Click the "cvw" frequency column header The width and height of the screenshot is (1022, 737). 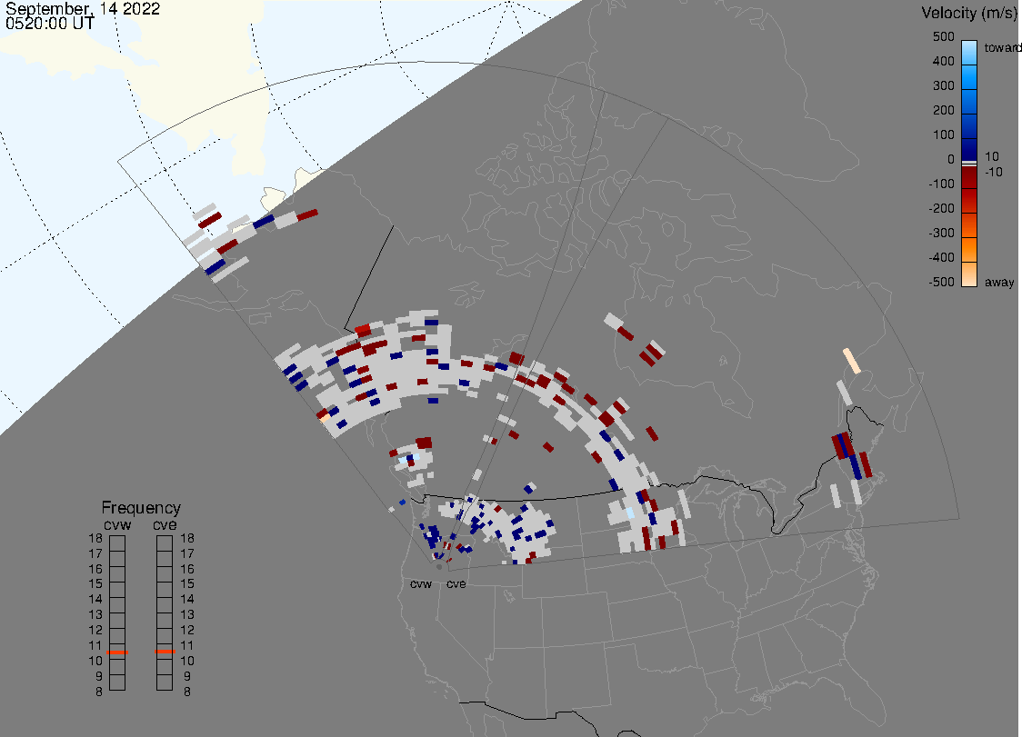point(117,525)
